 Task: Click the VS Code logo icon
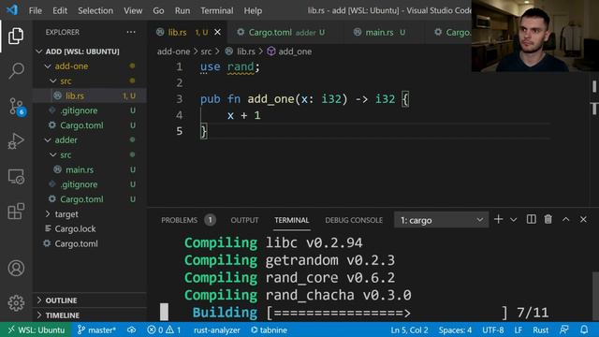pyautogui.click(x=12, y=10)
